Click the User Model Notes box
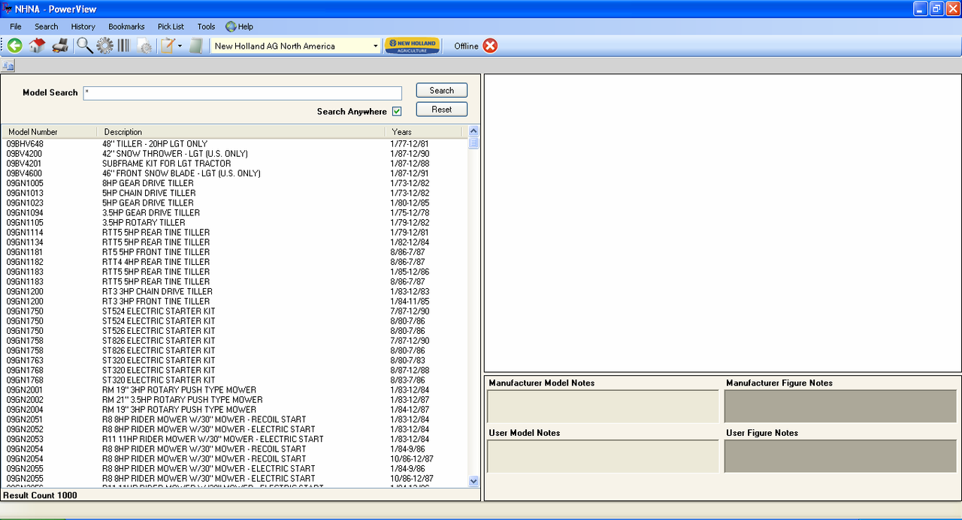The image size is (962, 520). (603, 456)
